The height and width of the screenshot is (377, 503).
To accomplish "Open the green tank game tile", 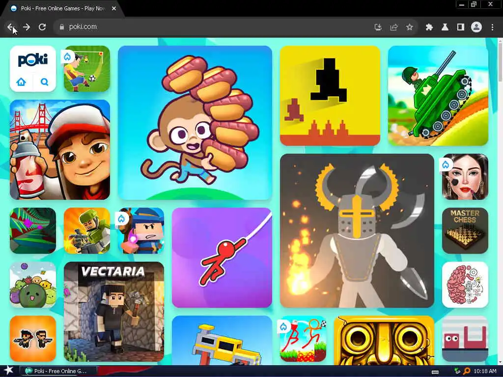I will pyautogui.click(x=438, y=96).
